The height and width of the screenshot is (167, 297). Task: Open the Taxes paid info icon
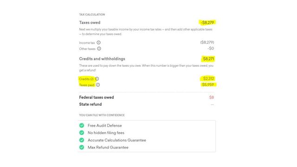98,85
